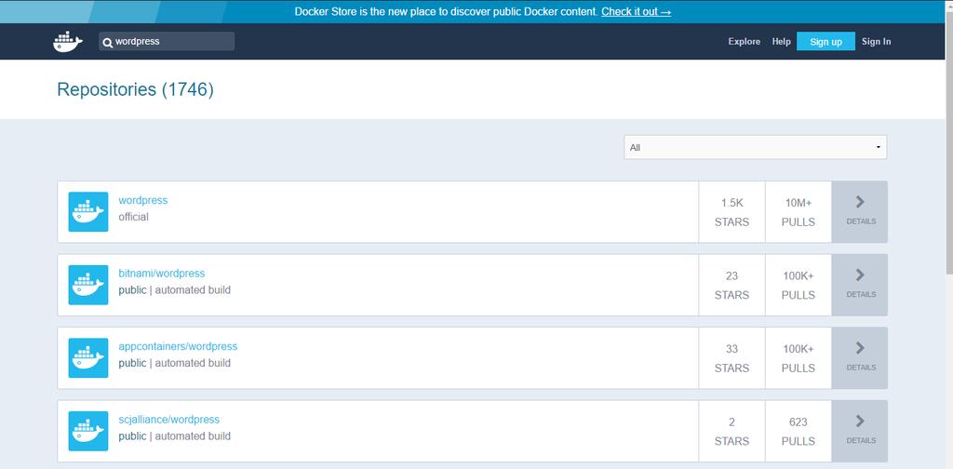
Task: Open the scjalliance/wordpress repository link
Action: 169,419
